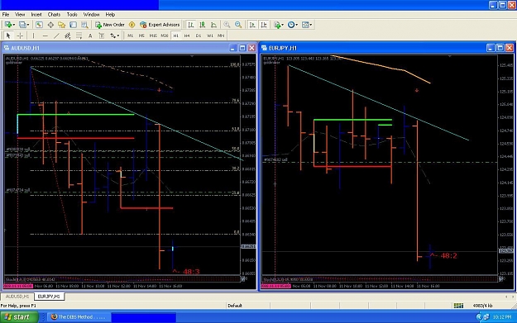Set timeframe to M15
The width and height of the screenshot is (517, 323).
tap(153, 36)
